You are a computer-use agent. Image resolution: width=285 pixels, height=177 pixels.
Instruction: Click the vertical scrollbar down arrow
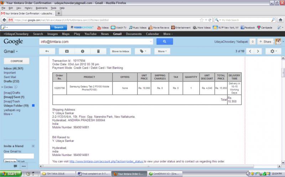pyautogui.click(x=283, y=162)
